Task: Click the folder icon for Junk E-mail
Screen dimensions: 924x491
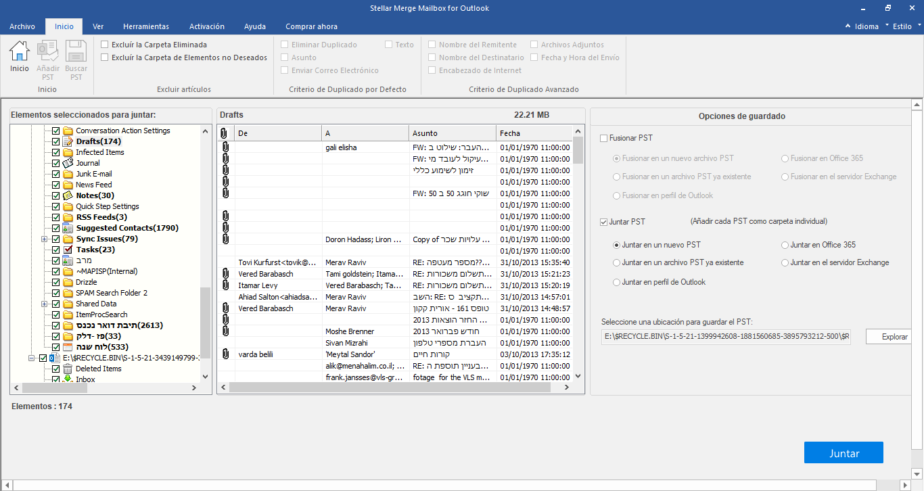Action: point(68,174)
